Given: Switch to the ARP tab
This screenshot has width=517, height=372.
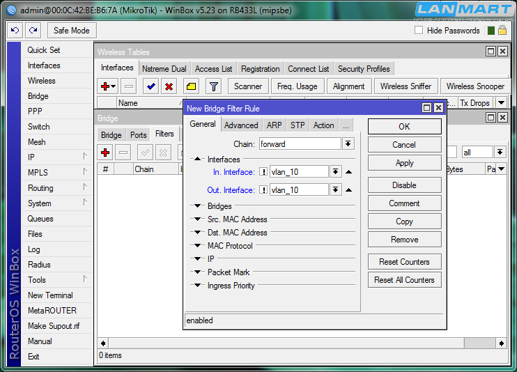Looking at the screenshot, I should tap(275, 125).
